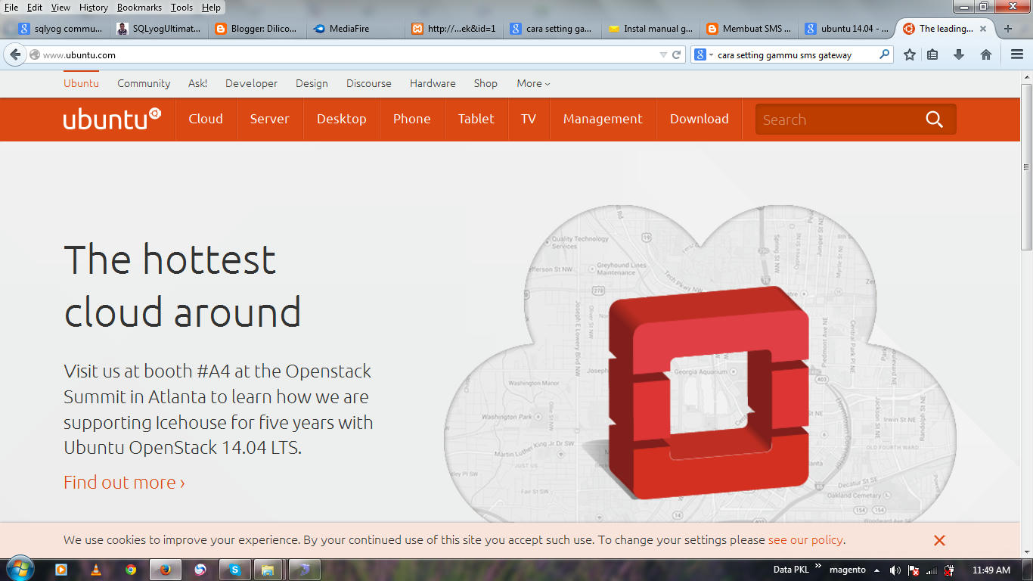Switch to the 'ubuntu 14.04 - ...' tab
The height and width of the screenshot is (581, 1033).
pyautogui.click(x=846, y=29)
